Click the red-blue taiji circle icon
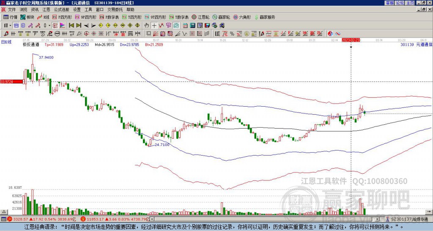433x231 pixels. tap(330, 34)
